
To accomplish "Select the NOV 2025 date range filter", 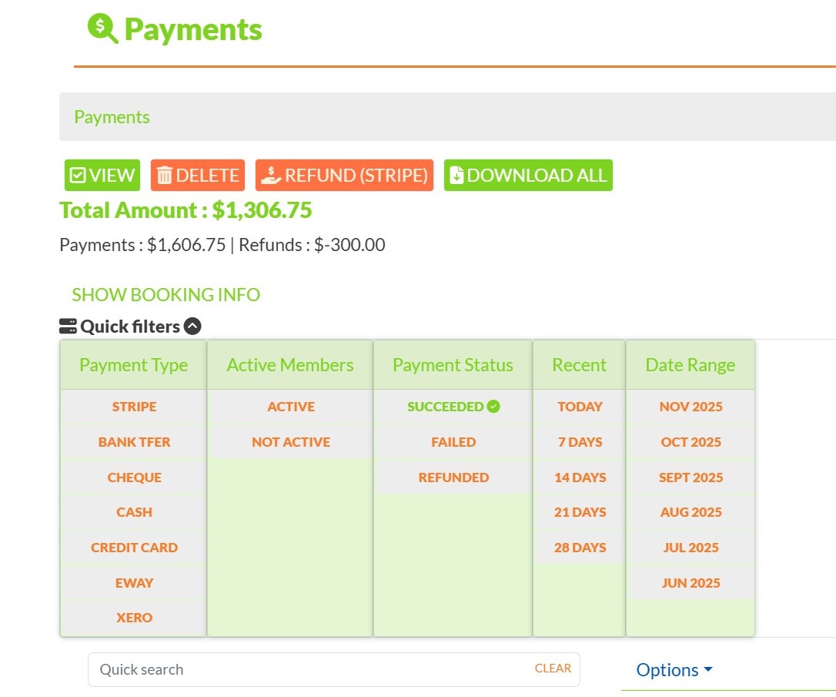I will click(690, 407).
